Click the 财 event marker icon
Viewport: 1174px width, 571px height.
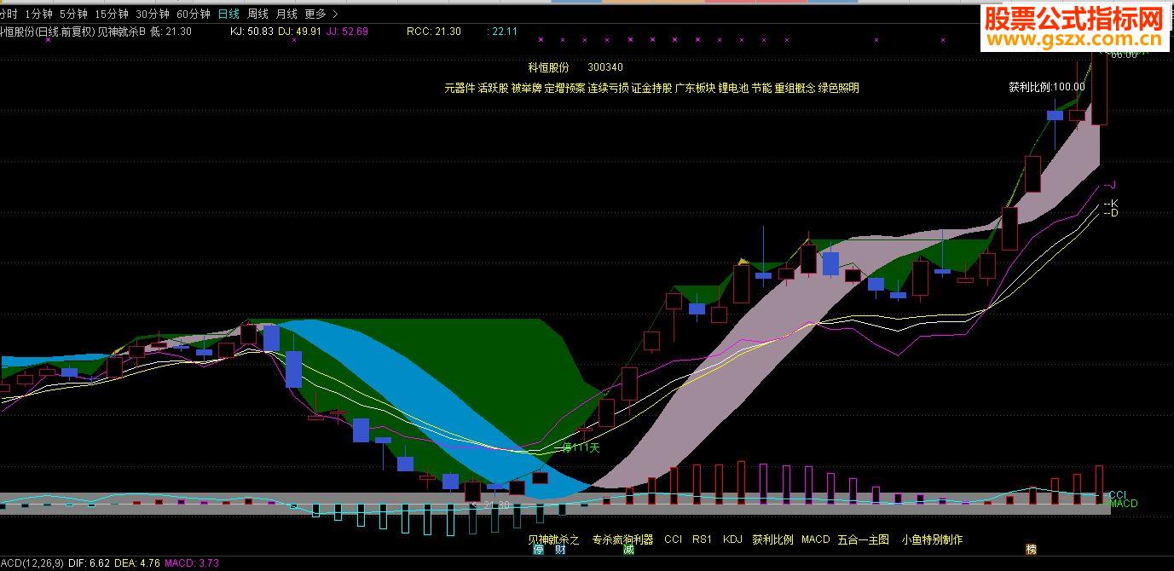coord(560,550)
